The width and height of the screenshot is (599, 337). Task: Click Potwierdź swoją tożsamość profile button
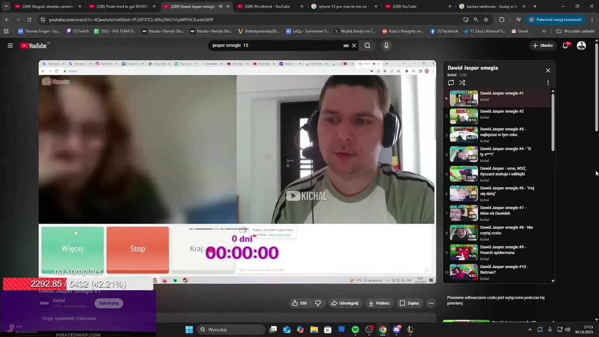(x=555, y=20)
